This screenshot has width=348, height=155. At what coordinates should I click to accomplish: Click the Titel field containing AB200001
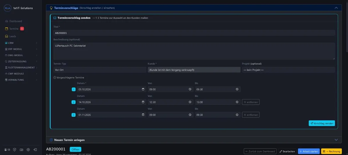(x=194, y=33)
